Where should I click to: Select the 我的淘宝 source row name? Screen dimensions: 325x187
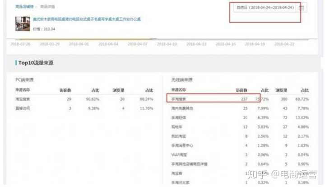pos(178,136)
